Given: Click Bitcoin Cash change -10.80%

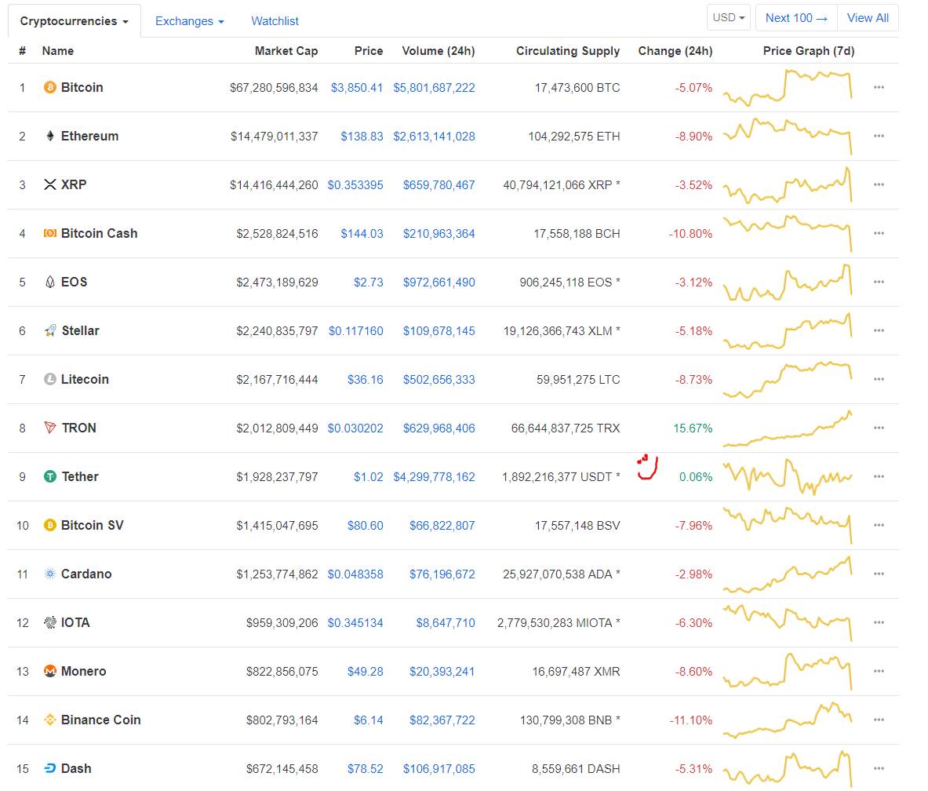Looking at the screenshot, I should pos(690,234).
